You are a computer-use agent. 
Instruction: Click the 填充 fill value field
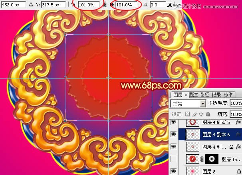coord(236,114)
